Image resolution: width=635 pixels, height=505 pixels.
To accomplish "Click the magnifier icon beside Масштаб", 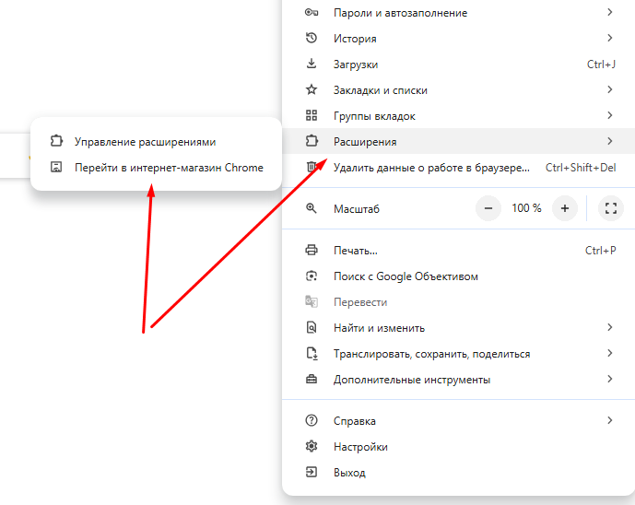I will pyautogui.click(x=311, y=208).
